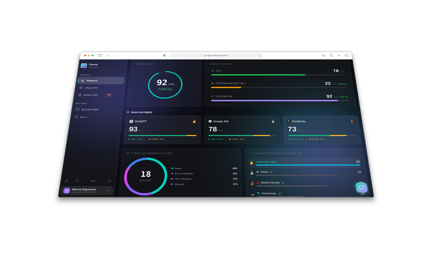The width and height of the screenshot is (432, 270).
Task: Open the browser tab overview control
Action: 347,55
